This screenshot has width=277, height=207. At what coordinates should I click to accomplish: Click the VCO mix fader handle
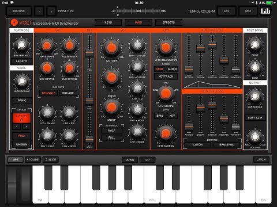coord(89,52)
